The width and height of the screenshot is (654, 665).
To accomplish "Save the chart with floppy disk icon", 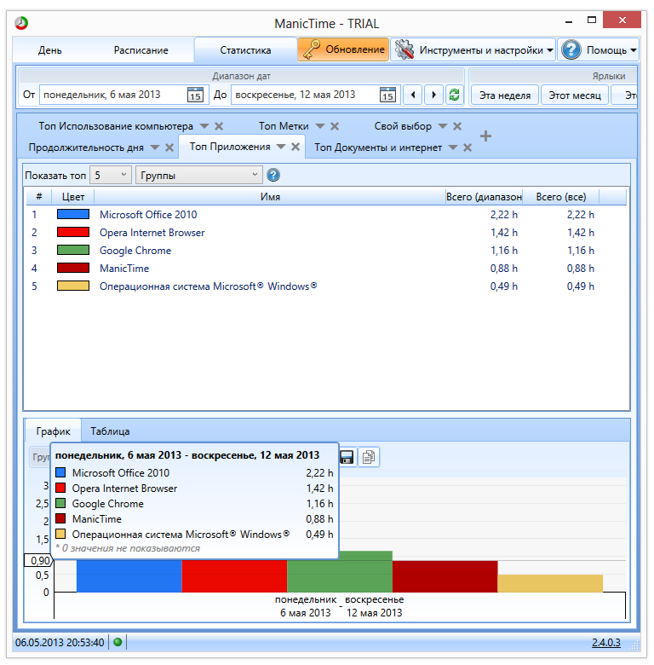I will [347, 457].
